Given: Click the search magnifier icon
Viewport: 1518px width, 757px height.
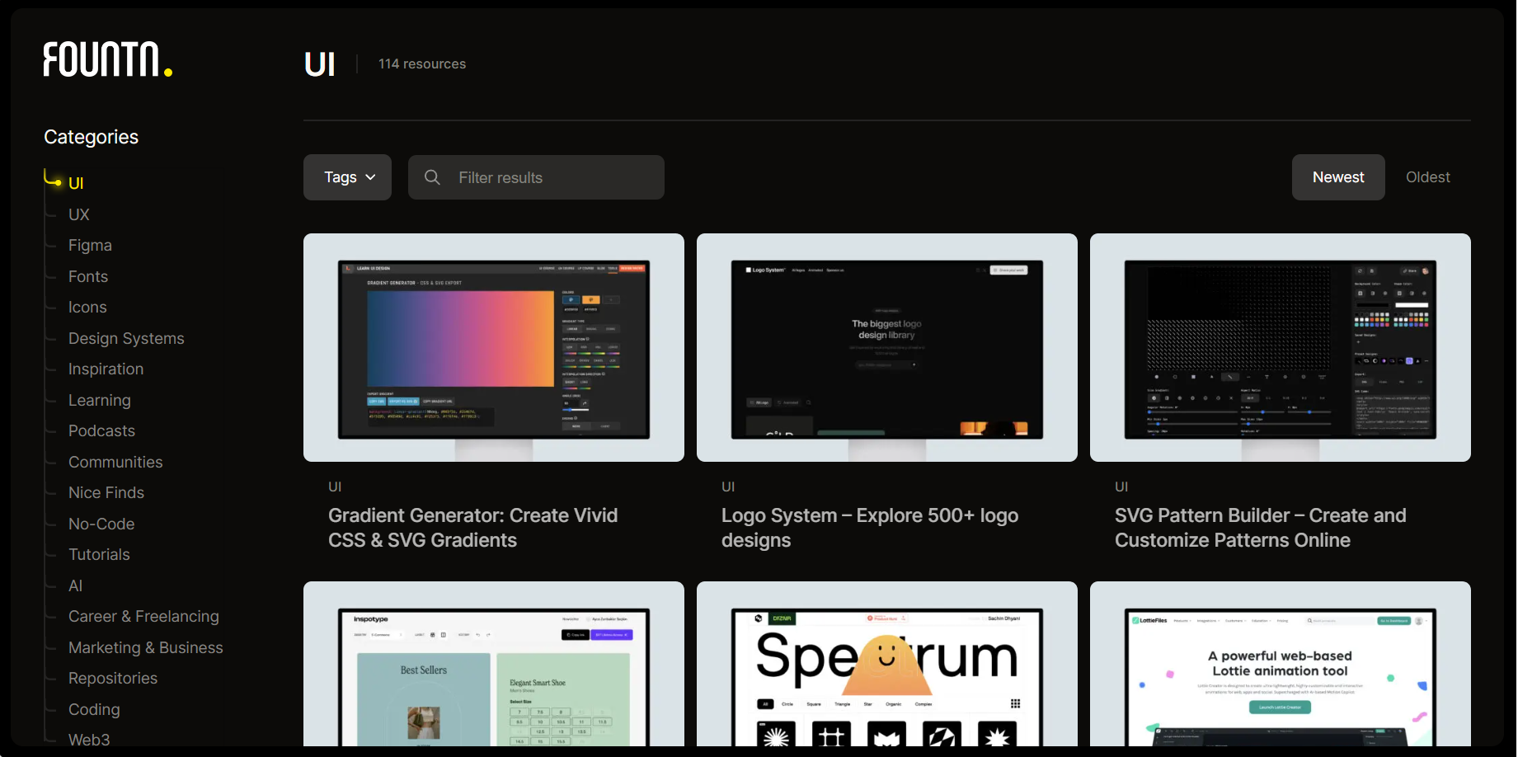Looking at the screenshot, I should (x=432, y=177).
